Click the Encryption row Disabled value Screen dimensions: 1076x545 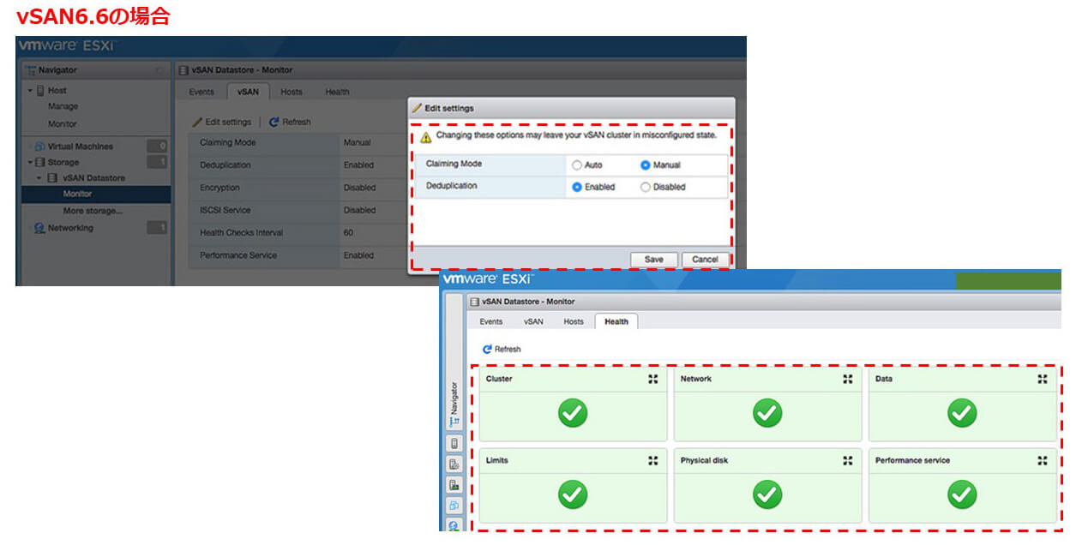(x=359, y=188)
